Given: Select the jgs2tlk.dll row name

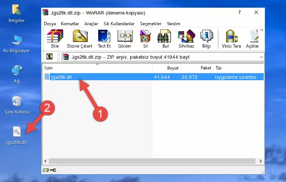Looking at the screenshot, I should 61,77.
